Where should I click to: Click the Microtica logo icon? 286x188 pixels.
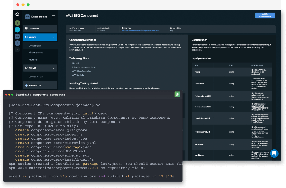[x=17, y=14]
